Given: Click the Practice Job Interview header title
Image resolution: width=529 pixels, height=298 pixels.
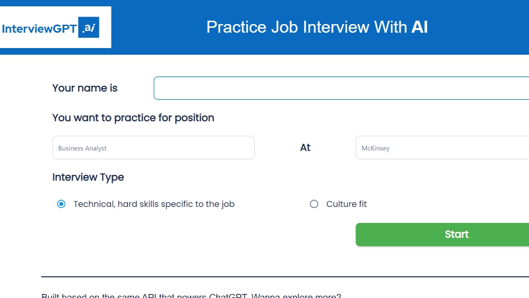Looking at the screenshot, I should point(317,27).
